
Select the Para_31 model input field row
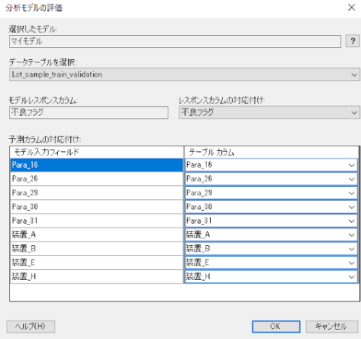tap(97, 221)
